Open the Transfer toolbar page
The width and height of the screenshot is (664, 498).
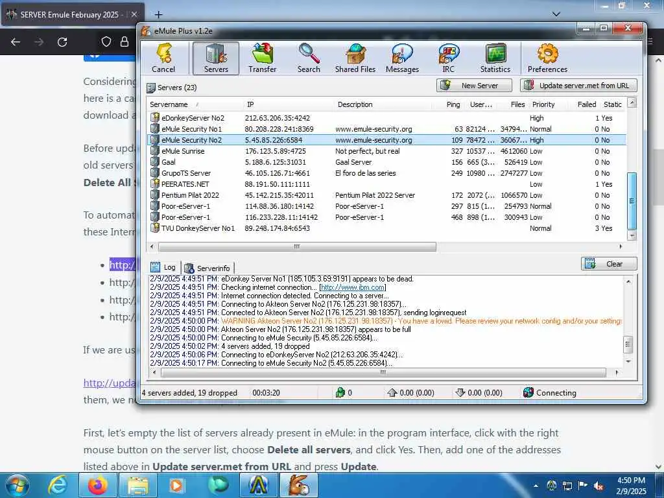(x=262, y=58)
